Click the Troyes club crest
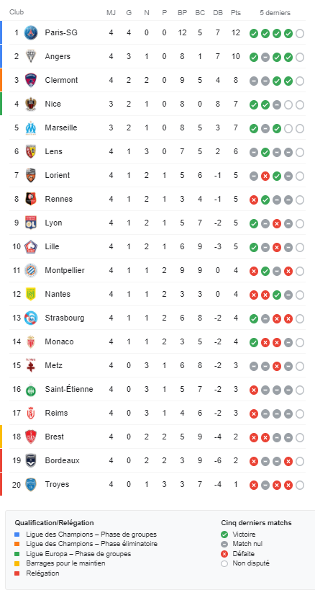The height and width of the screenshot is (590, 315). click(31, 484)
